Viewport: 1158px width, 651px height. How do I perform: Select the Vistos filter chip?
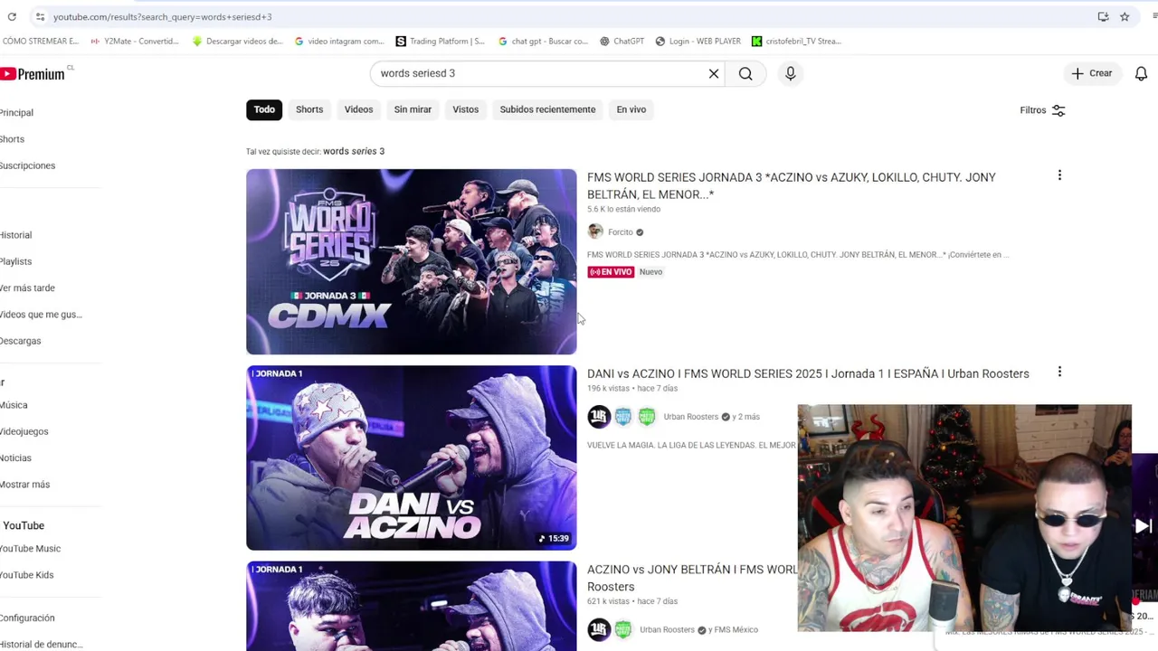[x=466, y=109]
